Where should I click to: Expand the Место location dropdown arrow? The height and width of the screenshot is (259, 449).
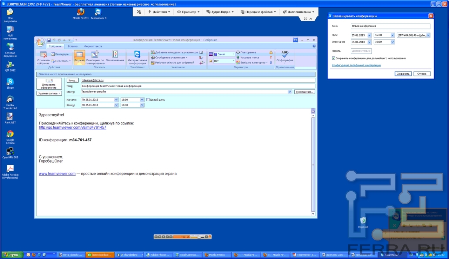(290, 92)
